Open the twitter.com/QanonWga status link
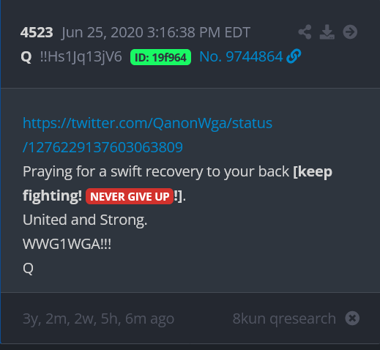The image size is (380, 350). click(147, 135)
